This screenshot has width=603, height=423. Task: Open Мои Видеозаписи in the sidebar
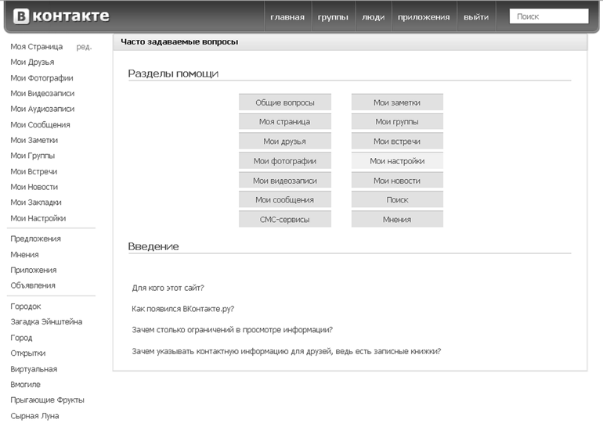43,94
